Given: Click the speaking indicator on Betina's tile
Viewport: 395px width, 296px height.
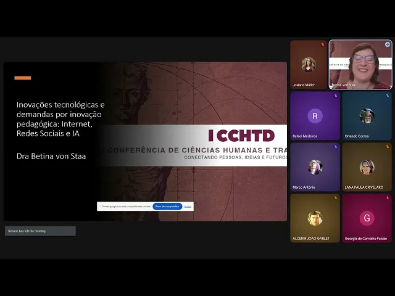Looking at the screenshot, I should (x=388, y=44).
